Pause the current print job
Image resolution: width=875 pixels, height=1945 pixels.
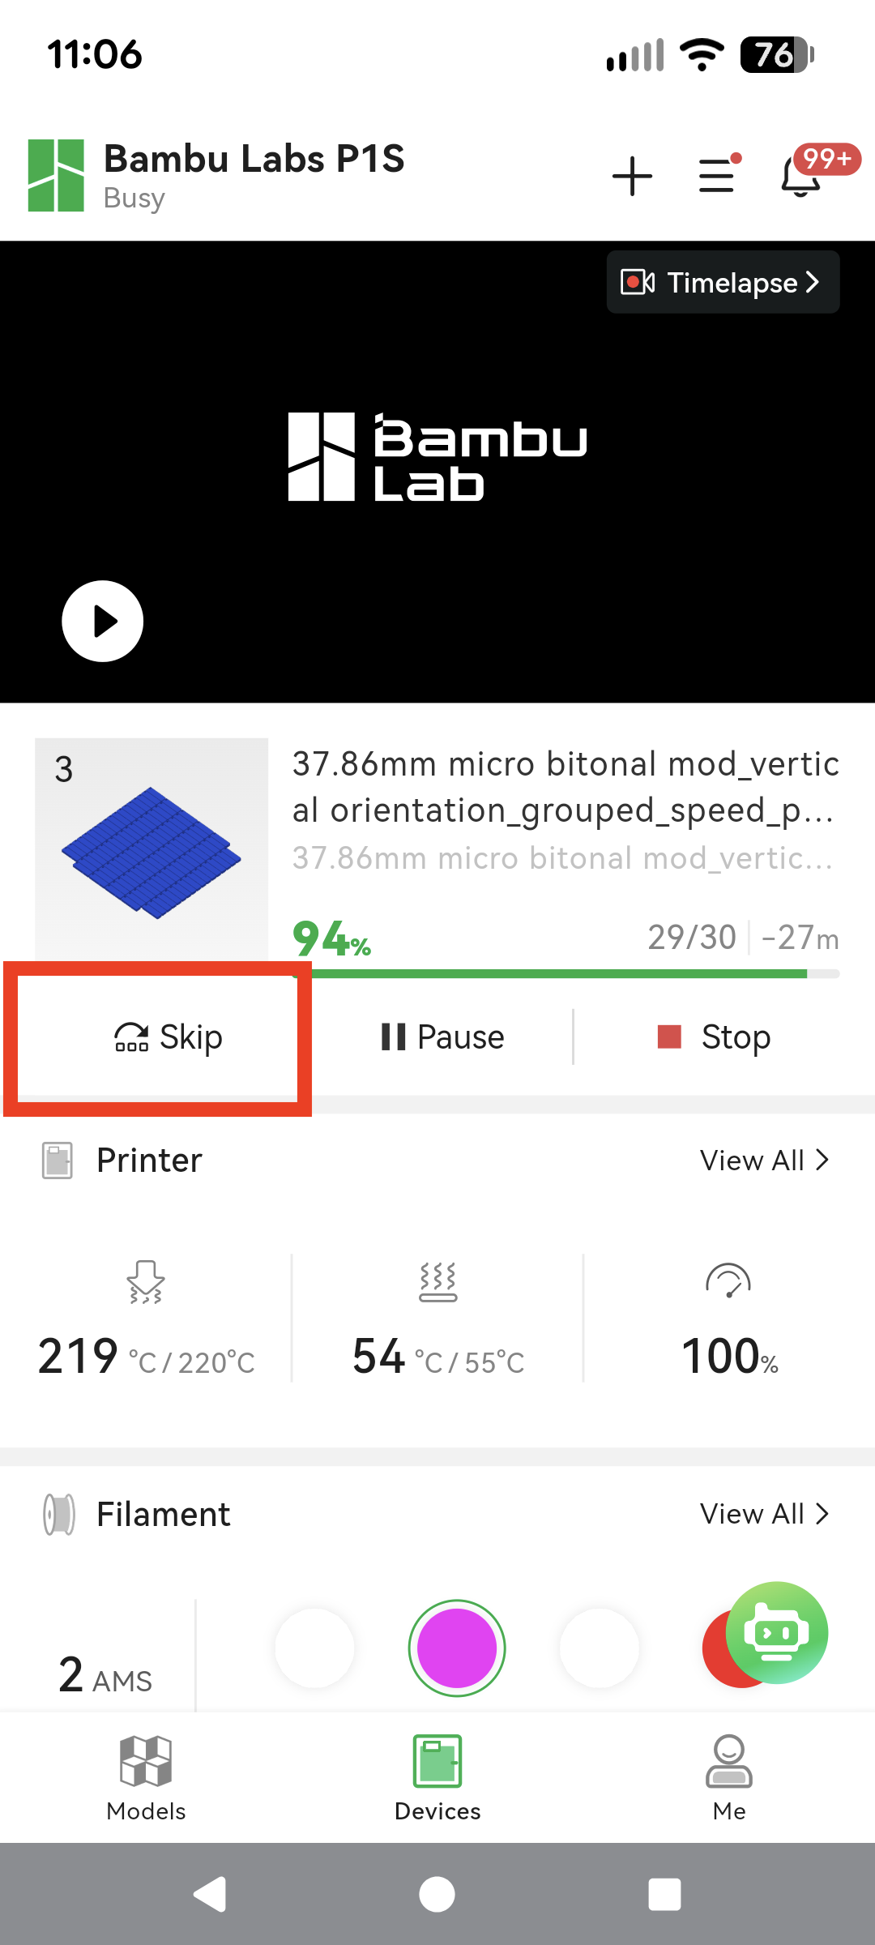tap(443, 1037)
